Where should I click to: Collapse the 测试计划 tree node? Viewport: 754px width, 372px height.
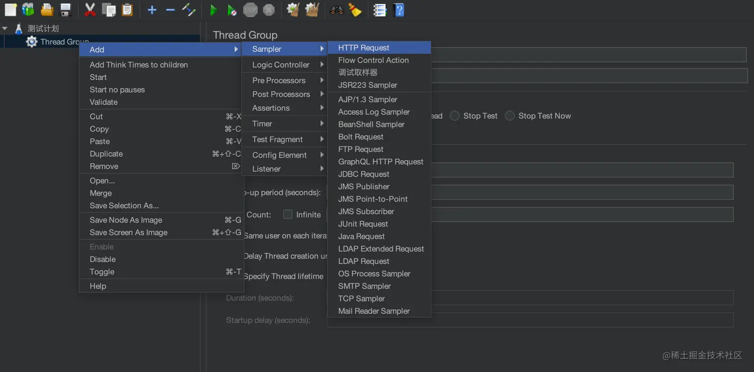click(x=5, y=28)
